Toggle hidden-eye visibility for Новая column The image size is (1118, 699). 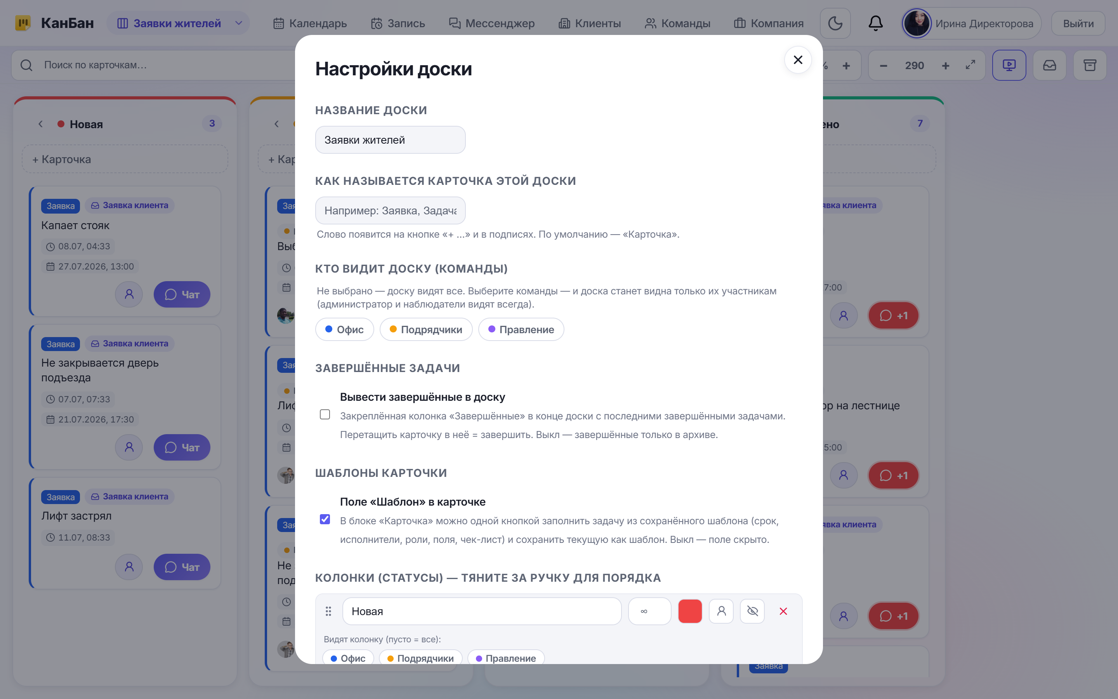[x=752, y=611]
